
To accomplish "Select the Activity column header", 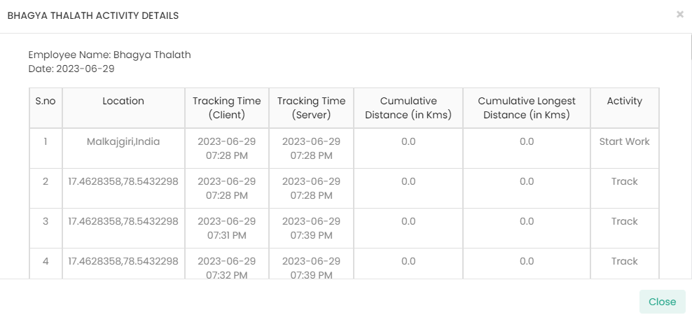I will (624, 101).
